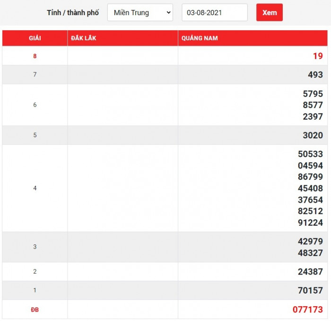The image size is (331, 321).
Task: Click the GIẢI column header
Action: (x=35, y=38)
